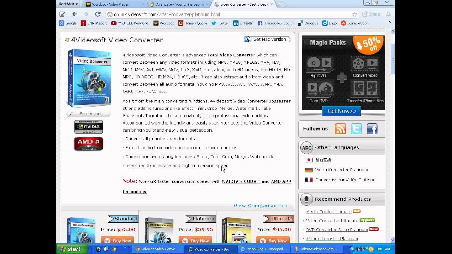Image resolution: width=452 pixels, height=254 pixels.
Task: Open the CNN iReport bookmark
Action: [x=94, y=23]
